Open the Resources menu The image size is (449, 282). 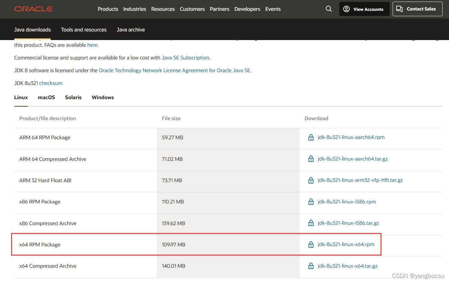(x=163, y=9)
